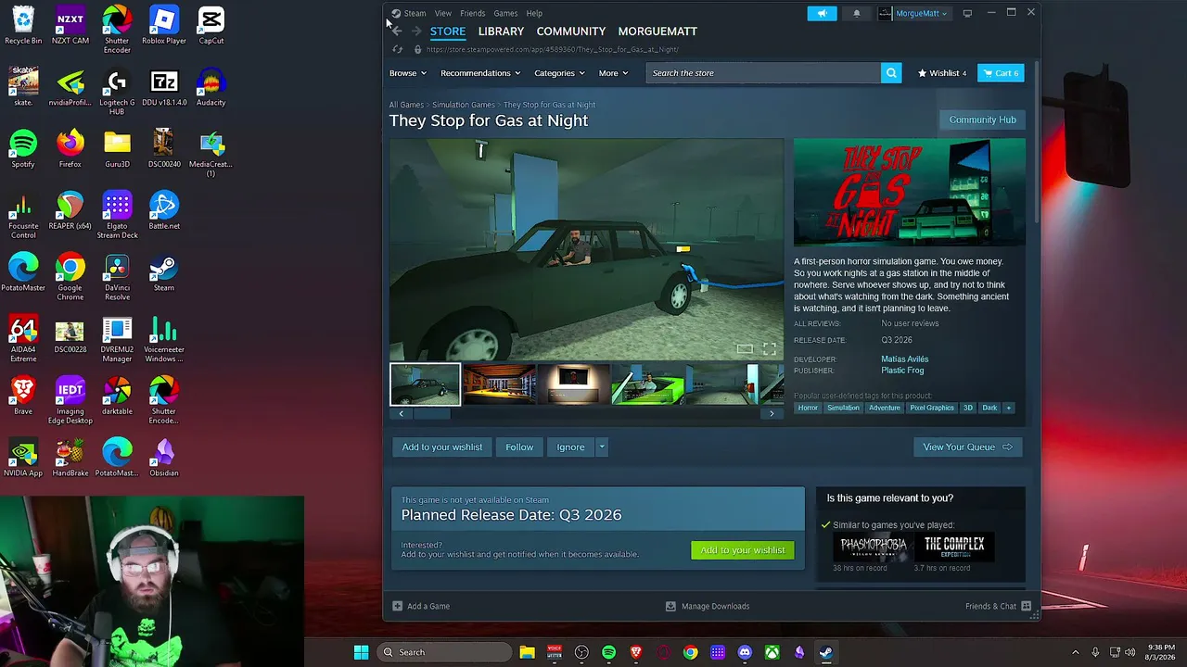Screen dimensions: 1187x667
Task: Click the screenshot strip scrollbar handle
Action: [431, 414]
